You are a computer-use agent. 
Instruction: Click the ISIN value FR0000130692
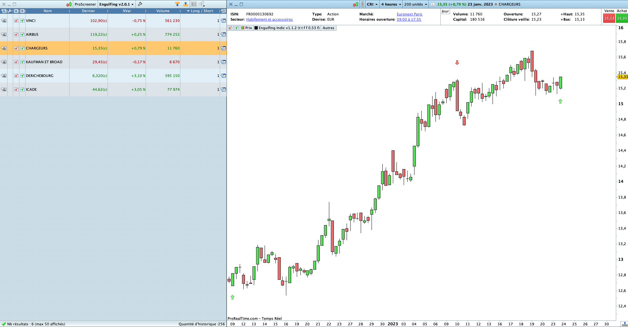tap(260, 14)
